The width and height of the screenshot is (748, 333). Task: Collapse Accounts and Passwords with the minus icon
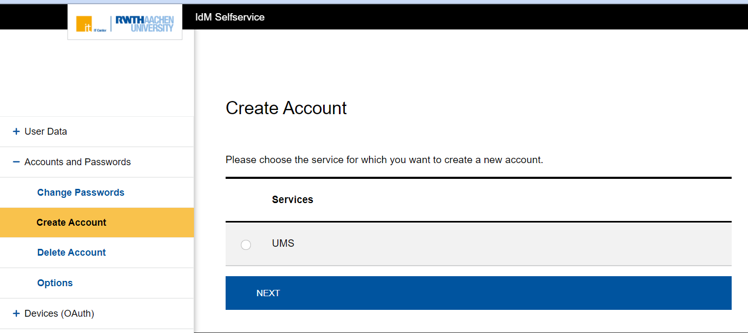[16, 162]
